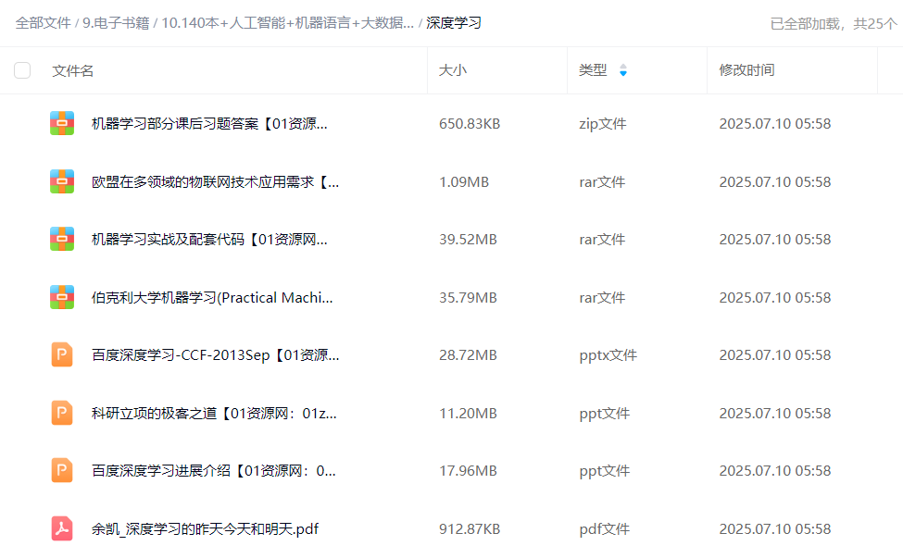Image resolution: width=903 pixels, height=546 pixels.
Task: Click the archive icon for 机器学习实战及配套代码
Action: (62, 239)
